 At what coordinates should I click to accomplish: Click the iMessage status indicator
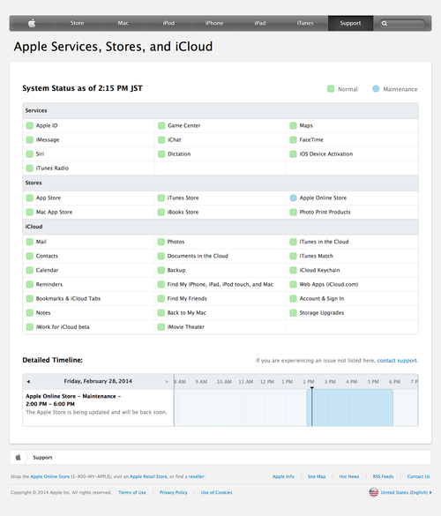coord(30,139)
